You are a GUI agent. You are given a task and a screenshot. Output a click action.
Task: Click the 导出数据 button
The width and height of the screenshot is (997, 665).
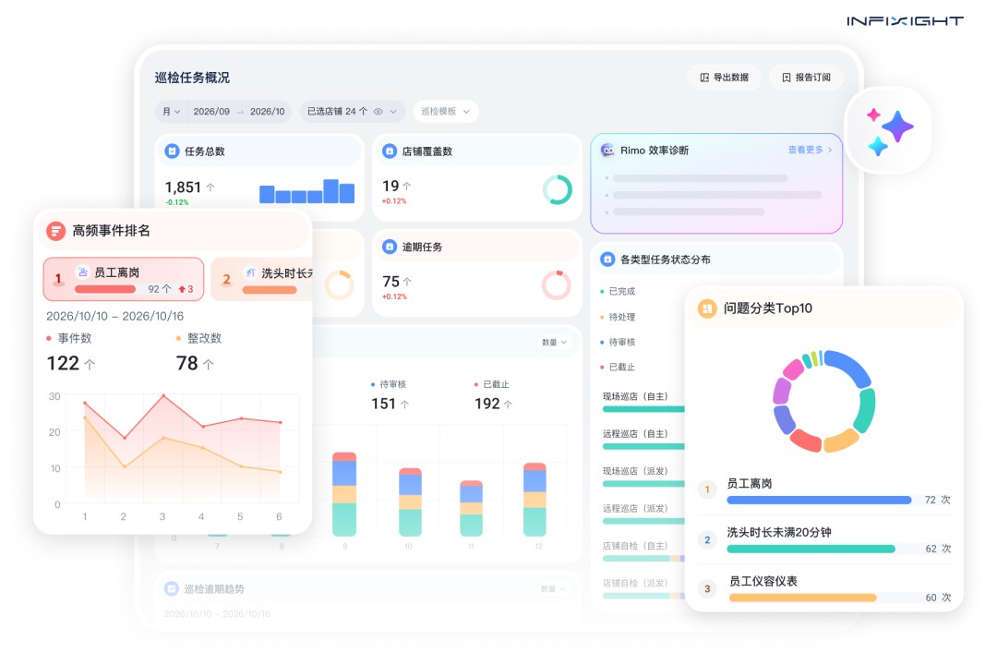pos(724,77)
